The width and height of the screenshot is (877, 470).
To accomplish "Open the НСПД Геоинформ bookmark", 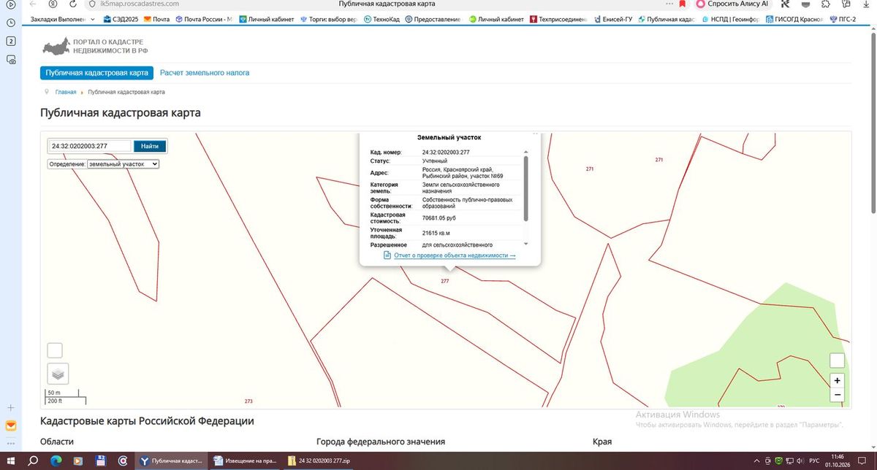I will click(x=730, y=19).
